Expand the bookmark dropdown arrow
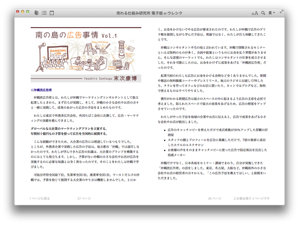The image size is (299, 225). tap(274, 13)
